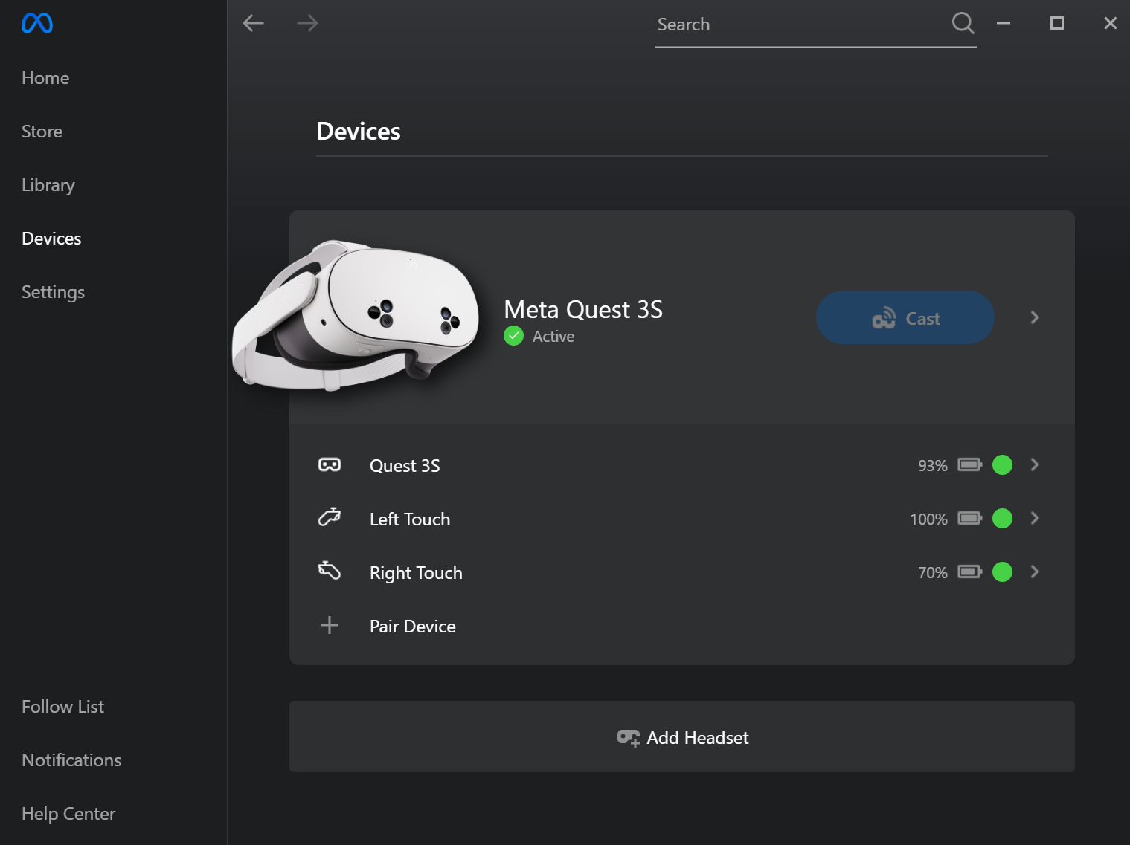Click the Cast broadcast icon

pyautogui.click(x=885, y=317)
